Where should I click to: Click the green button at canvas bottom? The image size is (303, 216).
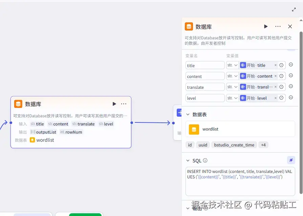[85, 215]
